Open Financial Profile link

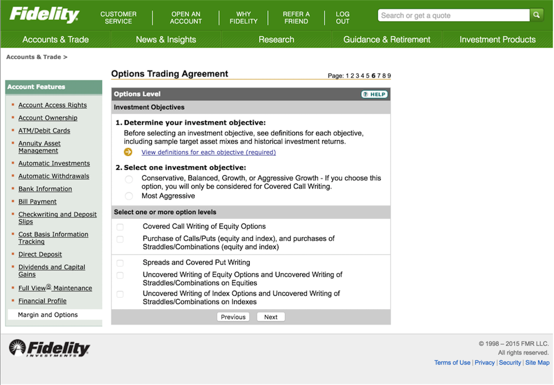tap(43, 301)
